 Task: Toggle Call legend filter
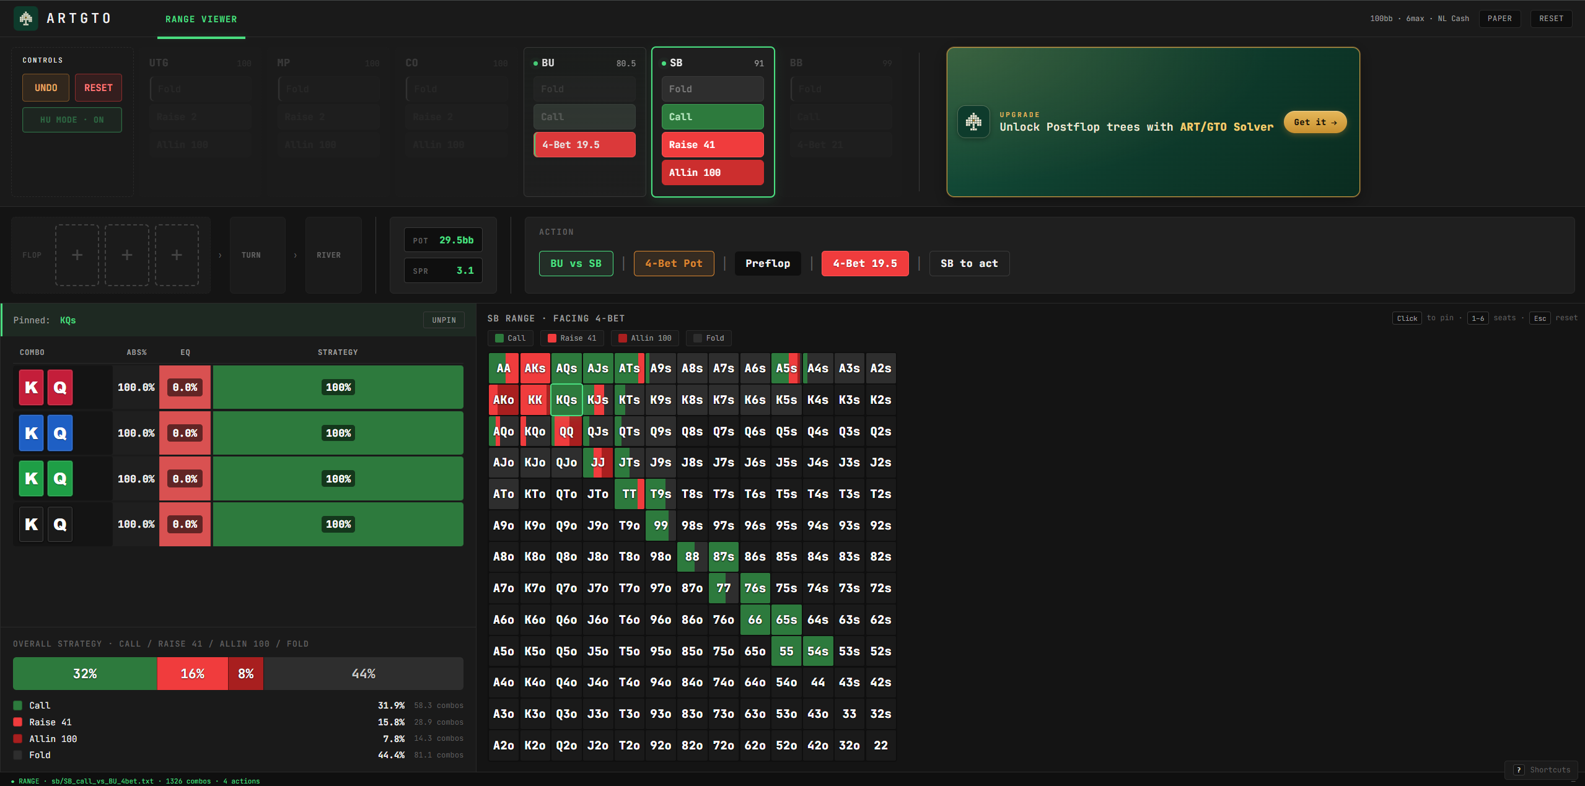[x=511, y=338]
